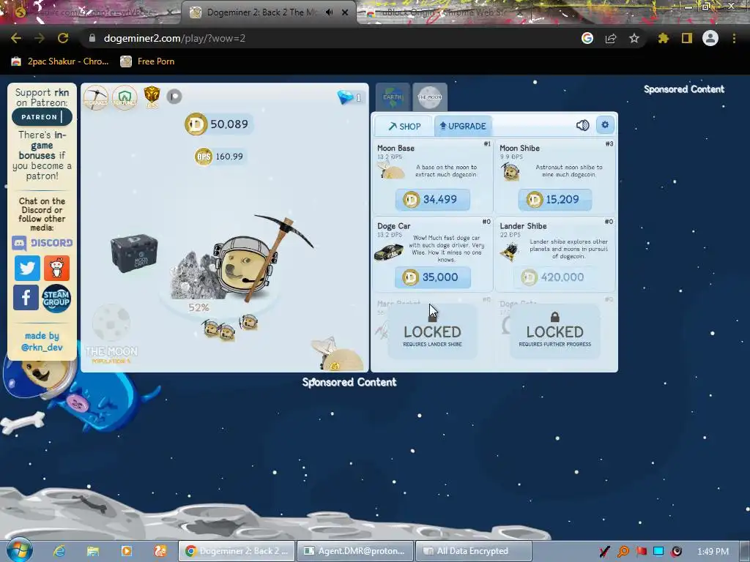Toggle Chrome side panel icon

coord(687,38)
